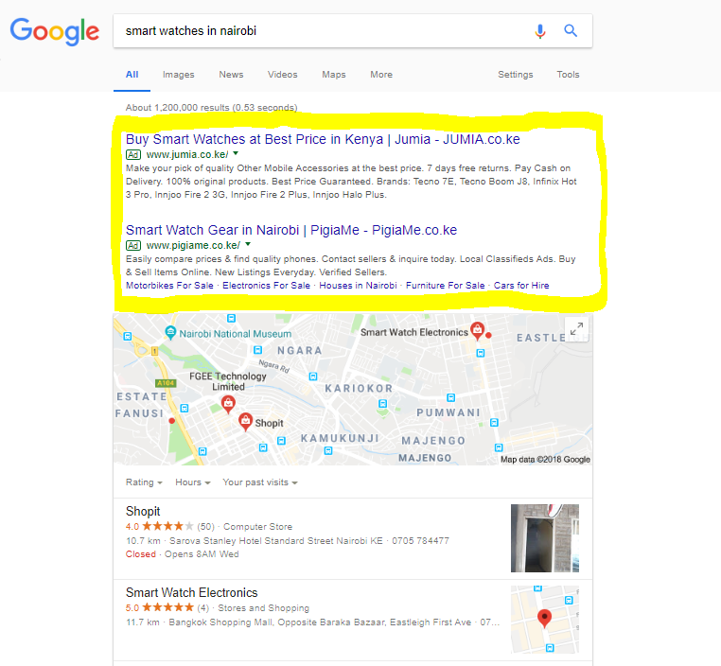
Task: Expand the Your past visits filter
Action: pos(260,482)
